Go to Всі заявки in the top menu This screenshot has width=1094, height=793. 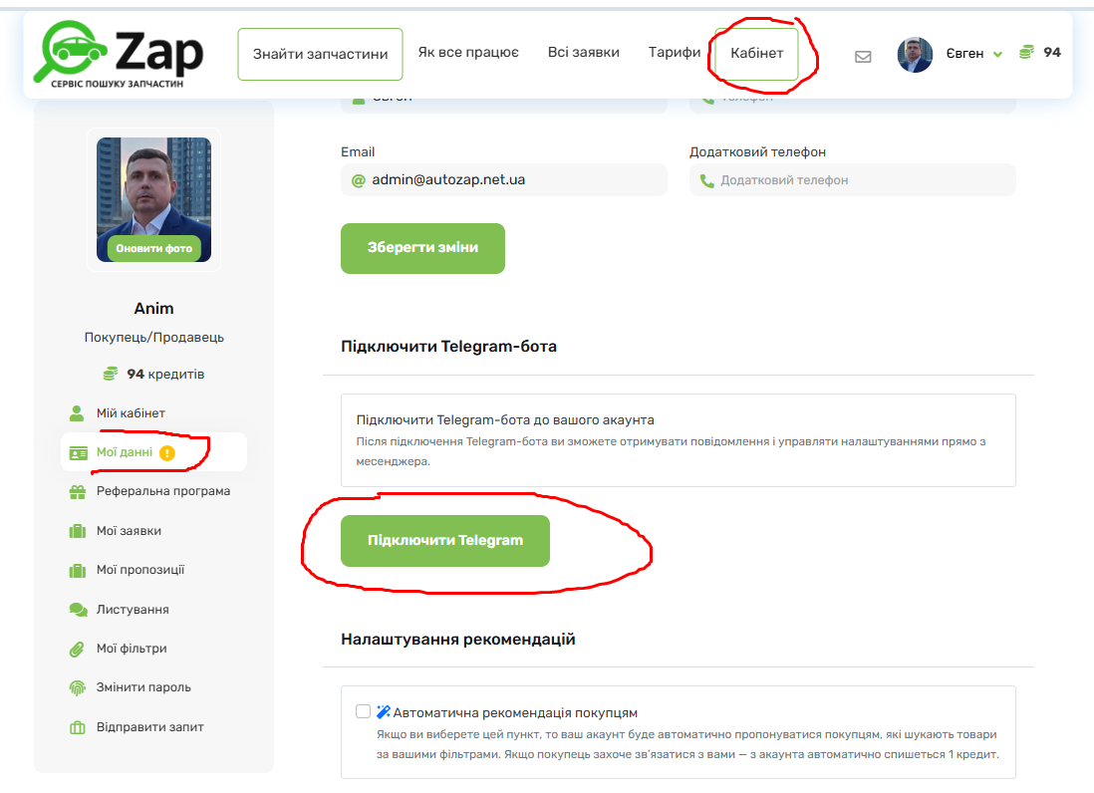[x=583, y=53]
